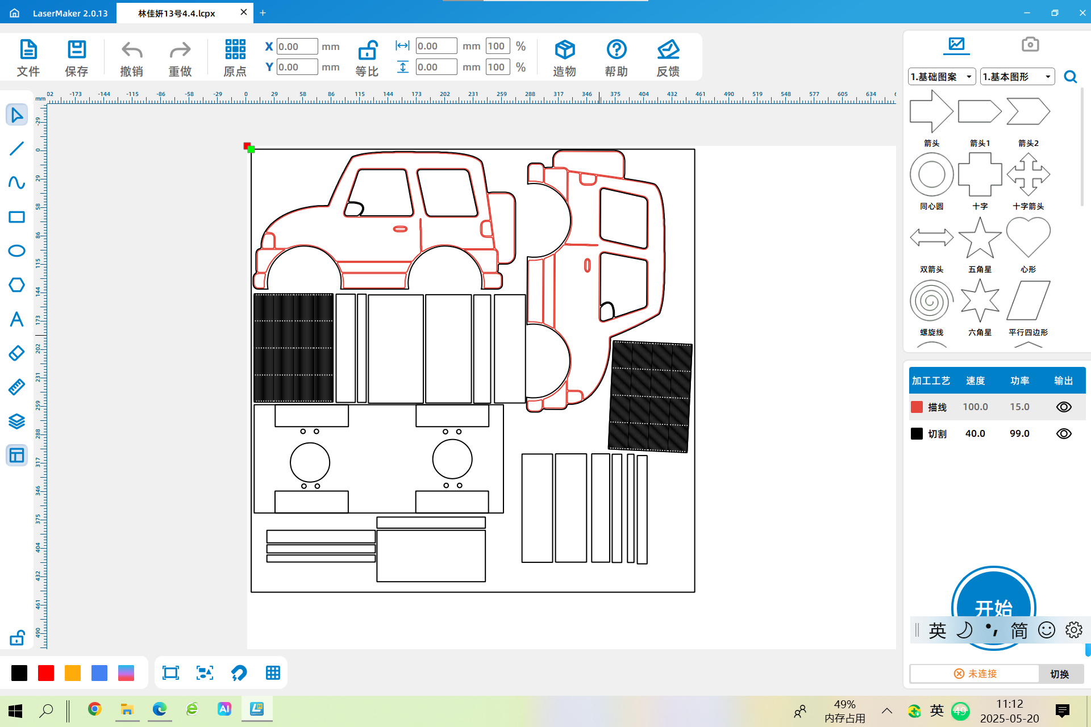Click the 保存 (Save) icon

77,57
